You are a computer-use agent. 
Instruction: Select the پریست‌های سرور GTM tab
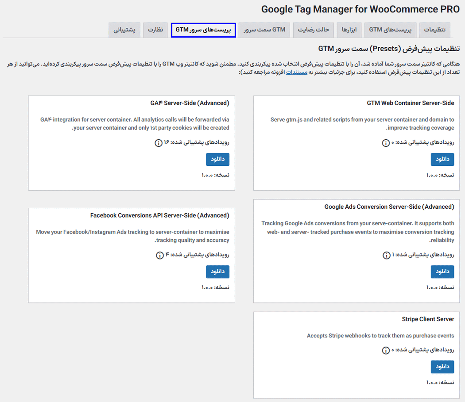pyautogui.click(x=203, y=30)
